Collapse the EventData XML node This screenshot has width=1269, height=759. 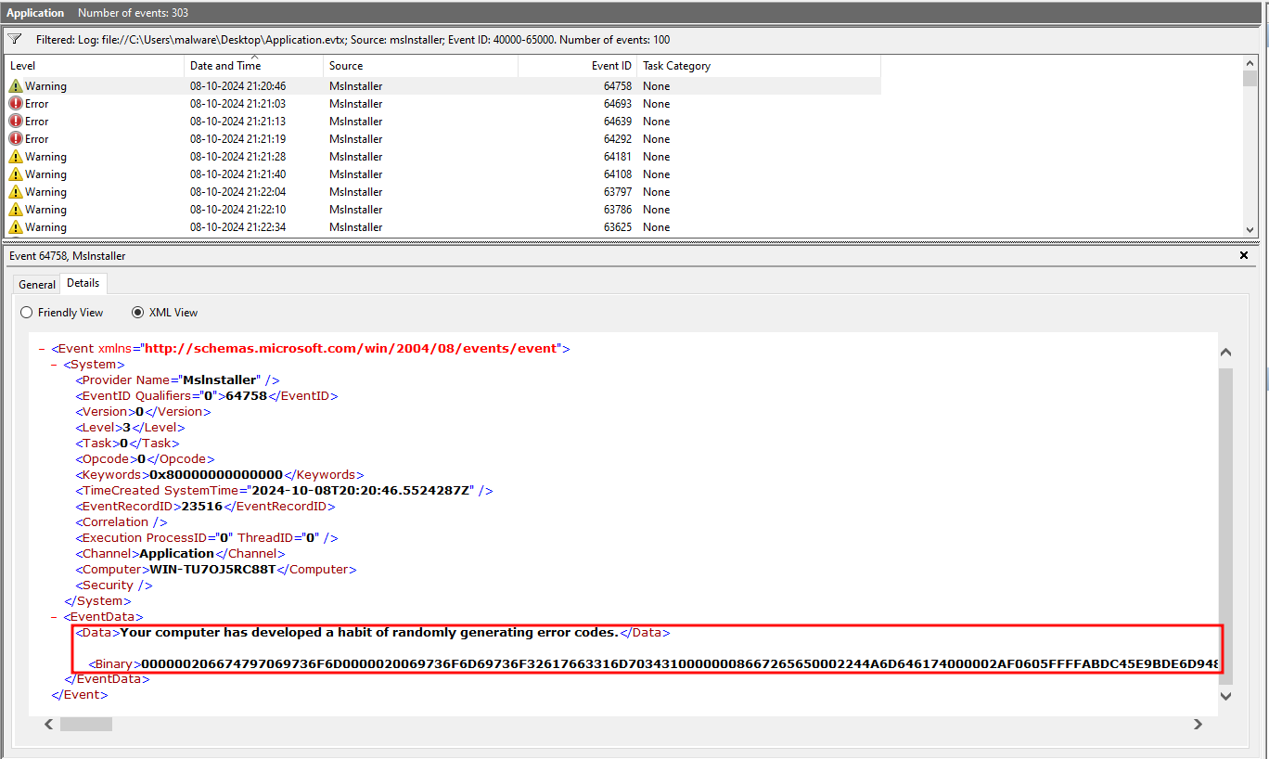(55, 616)
